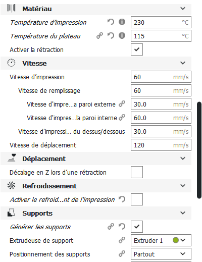Viewport: 202px width, 262px height.
Task: Collapse the Matériau section chevron
Action: click(x=183, y=9)
